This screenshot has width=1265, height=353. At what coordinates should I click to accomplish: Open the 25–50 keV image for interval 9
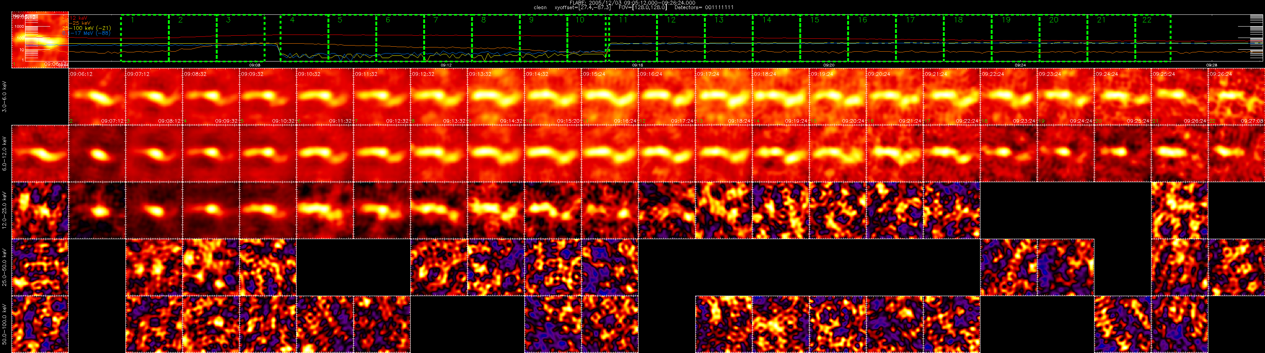[496, 268]
